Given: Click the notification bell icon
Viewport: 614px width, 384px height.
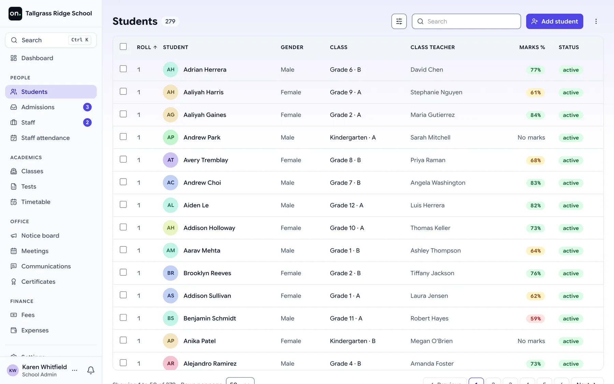Looking at the screenshot, I should [91, 370].
